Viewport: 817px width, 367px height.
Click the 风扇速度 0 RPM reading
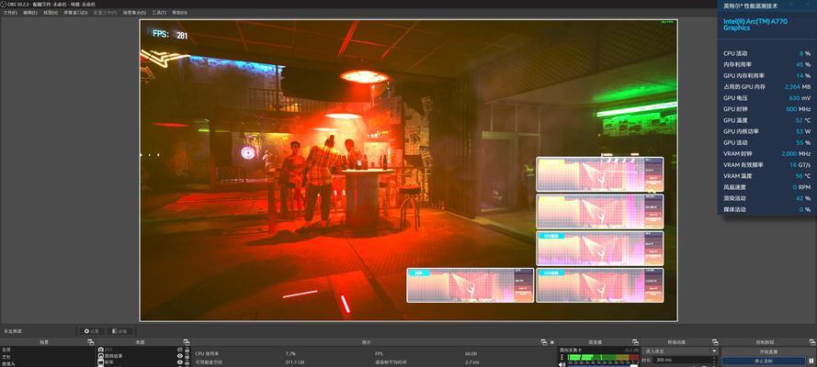(x=766, y=187)
